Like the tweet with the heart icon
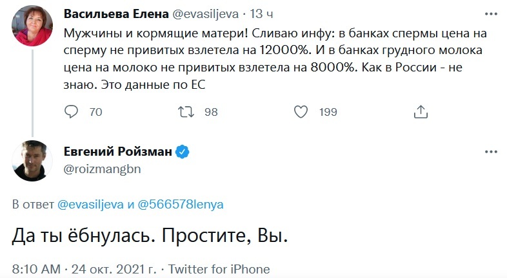This screenshot has height=278, width=507. click(300, 112)
